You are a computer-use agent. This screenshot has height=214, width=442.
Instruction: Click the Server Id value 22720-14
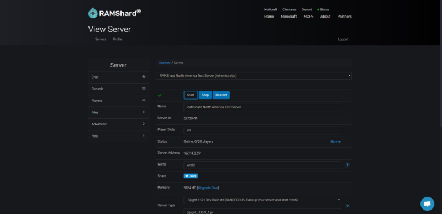click(191, 118)
